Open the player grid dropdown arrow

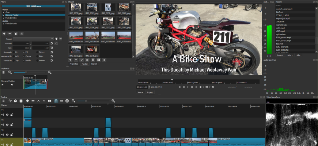209,87
